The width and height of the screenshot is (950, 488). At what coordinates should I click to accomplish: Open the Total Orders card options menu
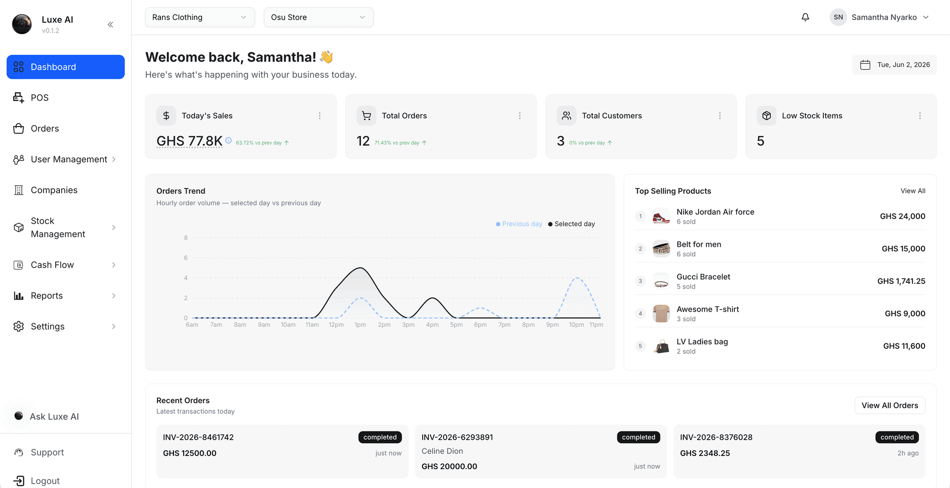pyautogui.click(x=520, y=116)
